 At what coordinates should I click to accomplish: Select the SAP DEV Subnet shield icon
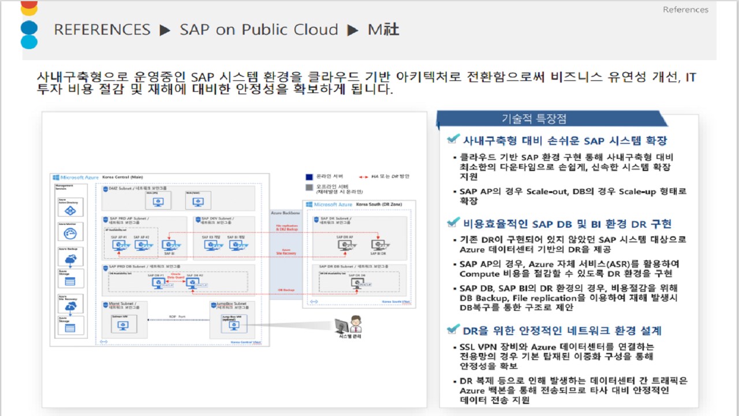[x=198, y=220]
